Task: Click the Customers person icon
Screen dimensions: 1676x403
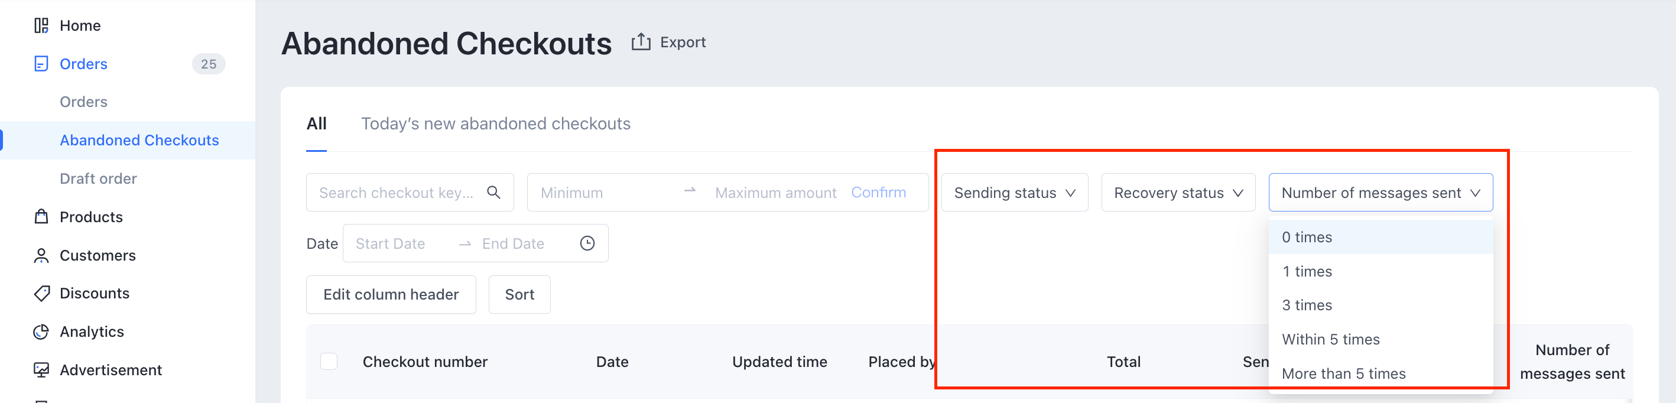Action: pyautogui.click(x=41, y=255)
